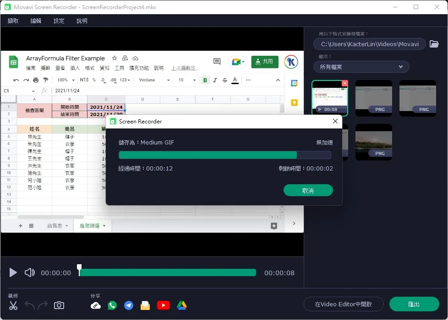Play the recorded video
The height and width of the screenshot is (320, 448).
pyautogui.click(x=13, y=272)
